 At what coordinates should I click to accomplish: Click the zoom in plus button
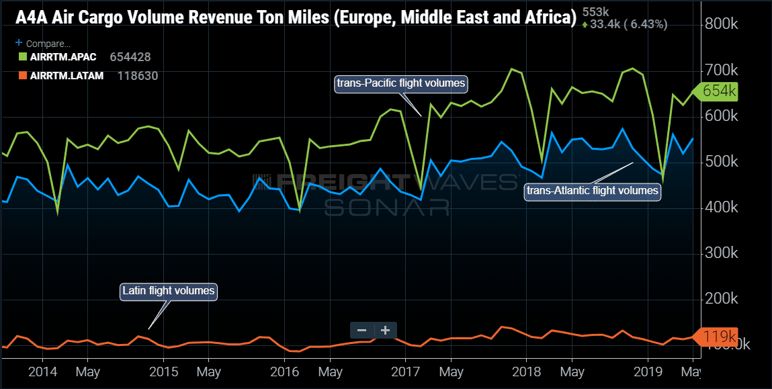coord(386,330)
